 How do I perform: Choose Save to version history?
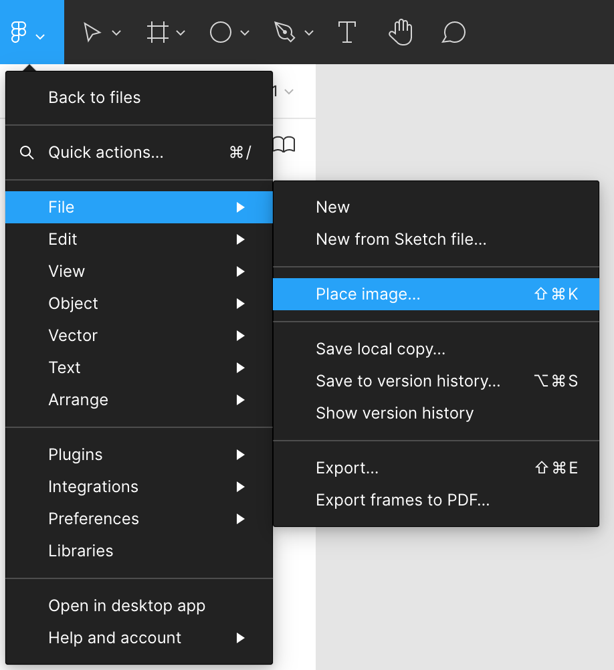(408, 381)
